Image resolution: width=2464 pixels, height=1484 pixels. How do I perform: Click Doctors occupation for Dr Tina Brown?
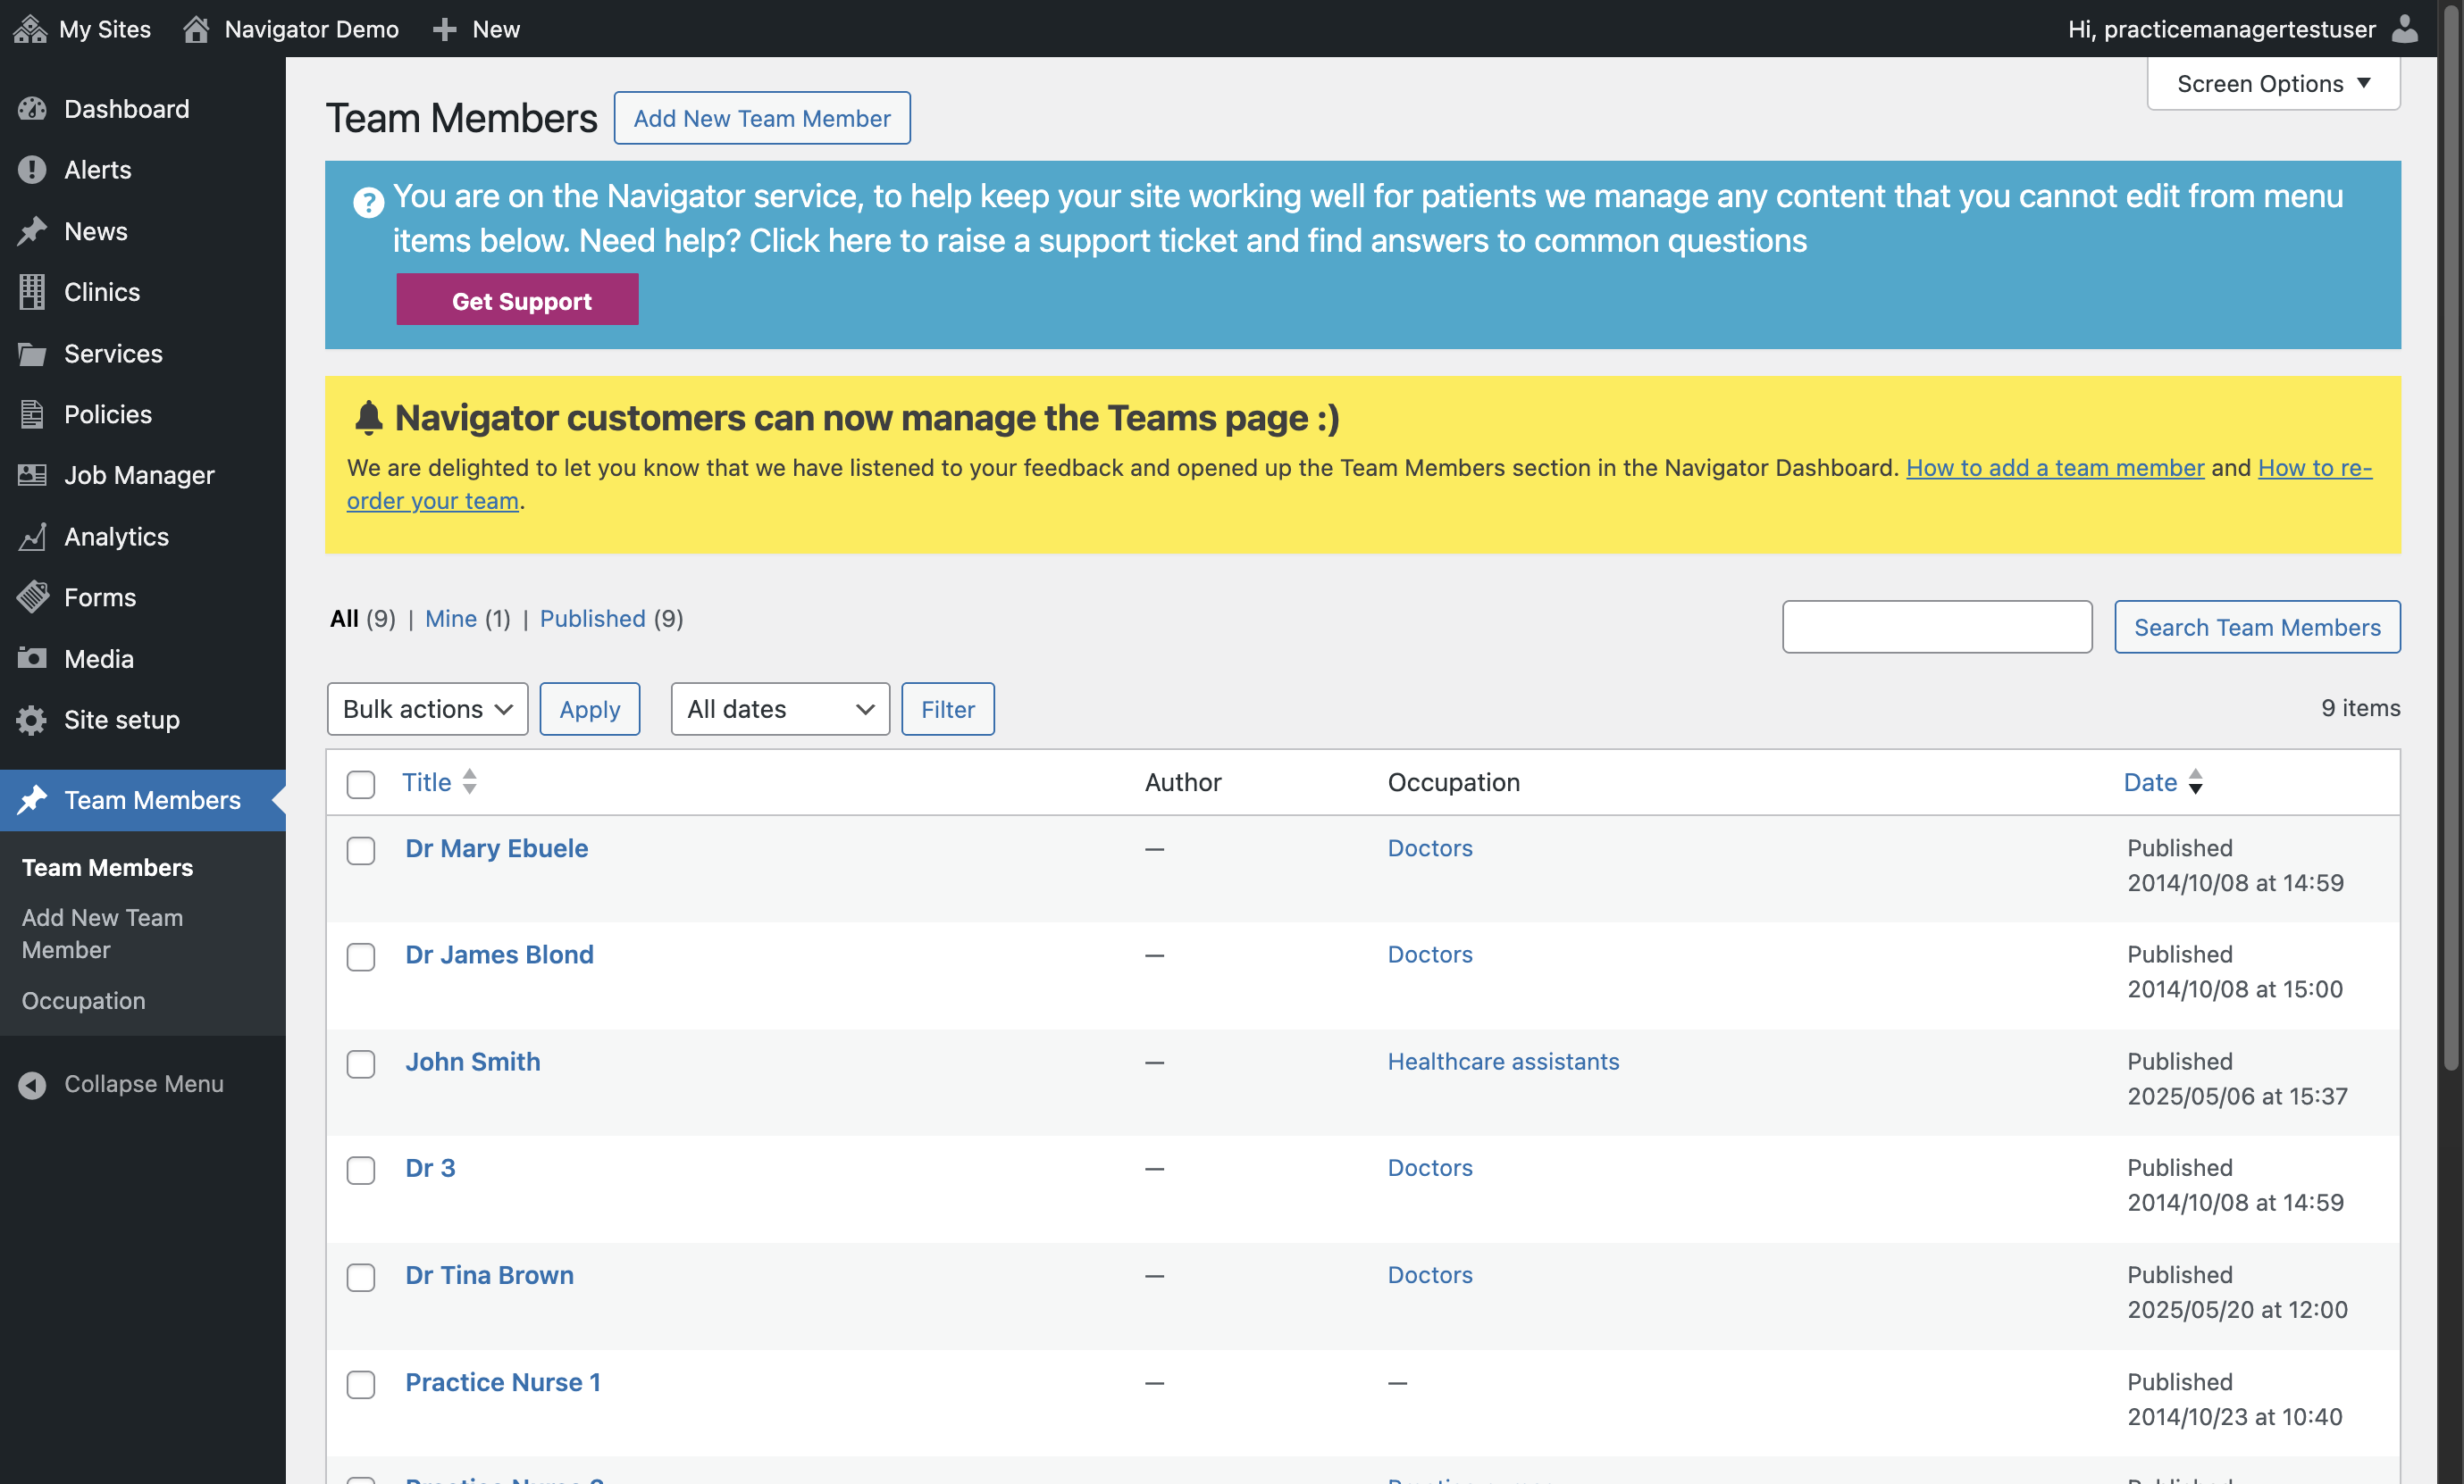pyautogui.click(x=1430, y=1275)
